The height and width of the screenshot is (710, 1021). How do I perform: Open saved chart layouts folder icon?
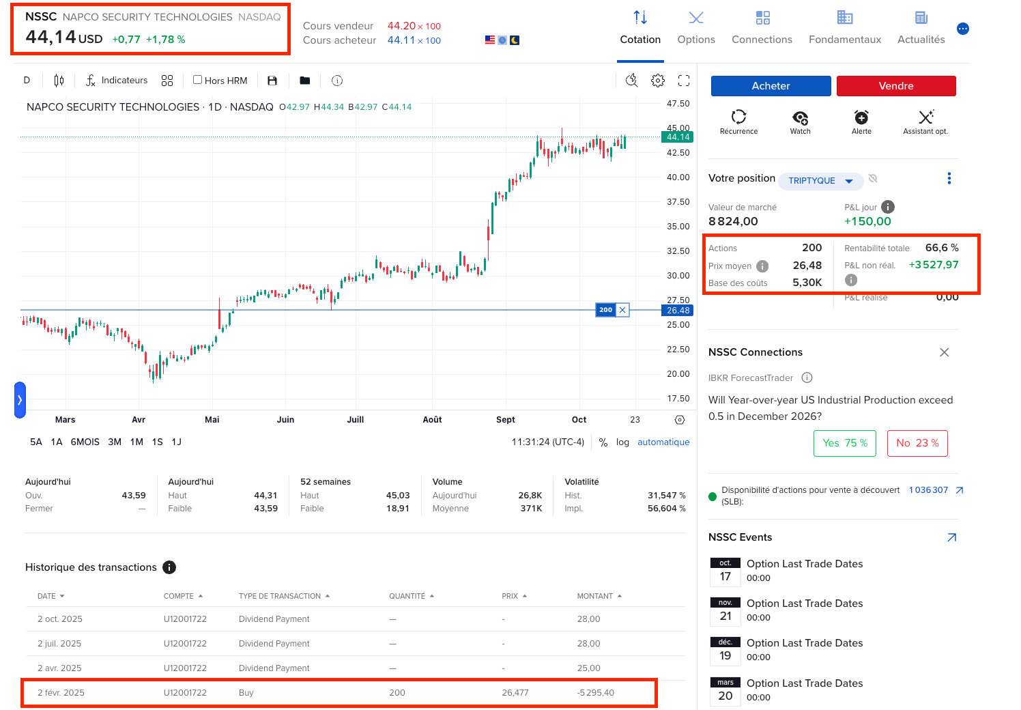[x=305, y=81]
